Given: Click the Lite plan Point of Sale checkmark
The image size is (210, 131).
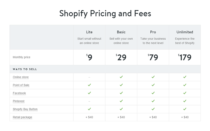Looking at the screenshot, I should (89, 85).
